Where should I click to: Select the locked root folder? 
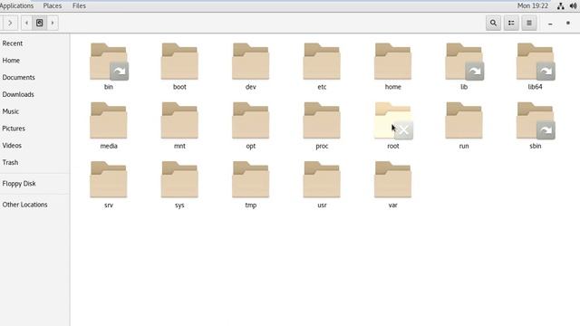point(393,120)
